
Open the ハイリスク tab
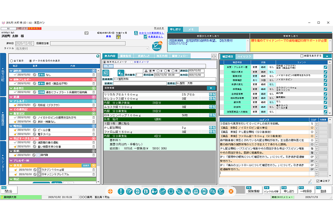[x=244, y=56]
